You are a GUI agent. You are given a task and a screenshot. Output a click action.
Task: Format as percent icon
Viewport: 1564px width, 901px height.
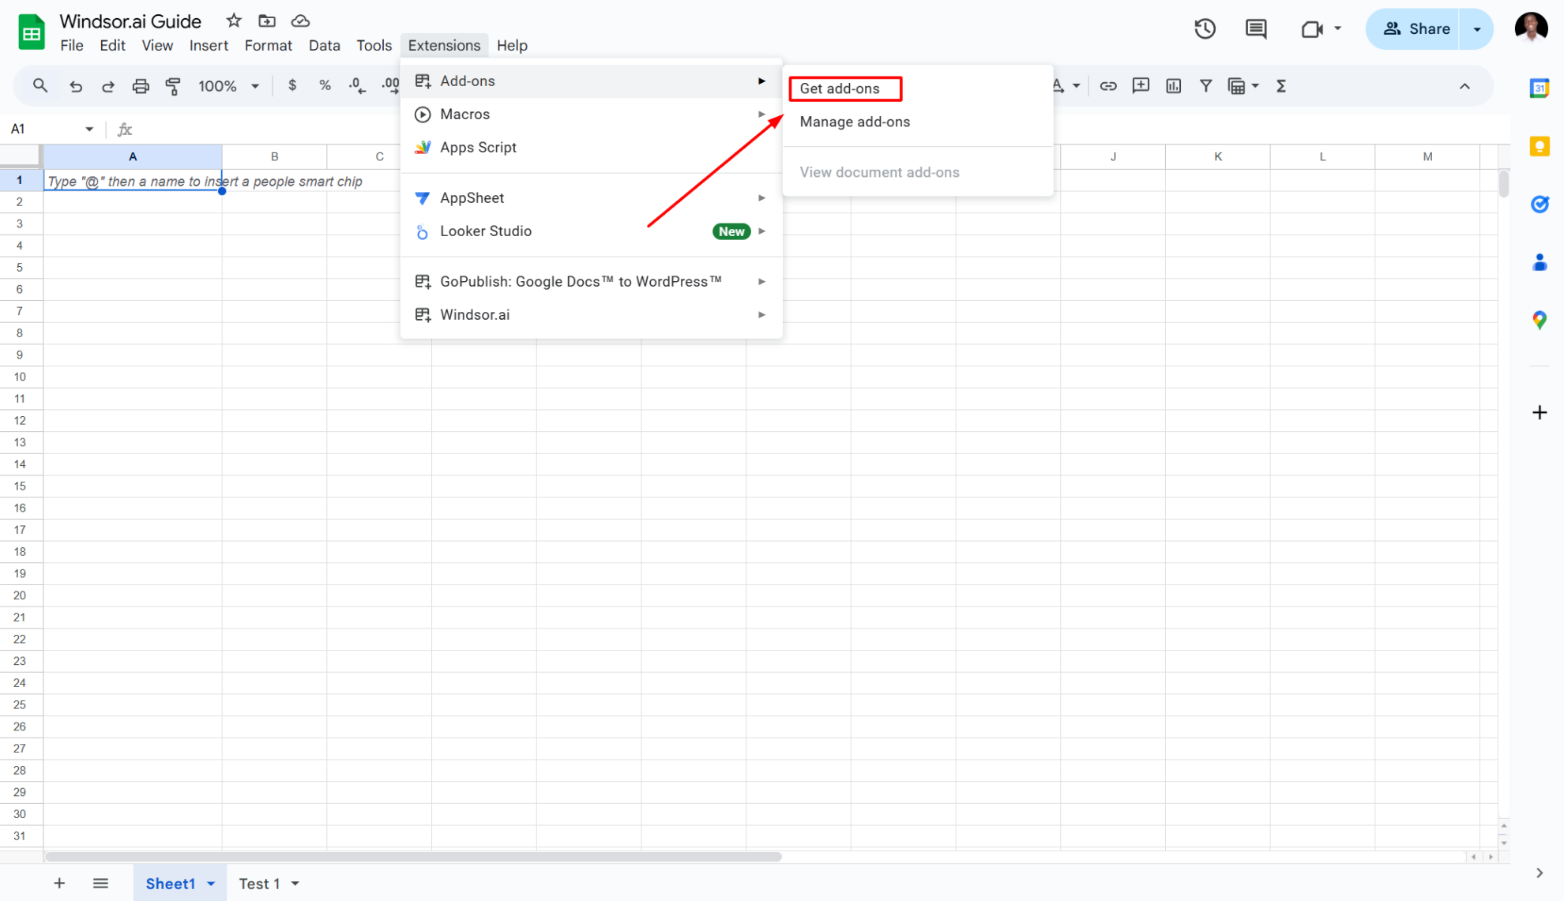click(x=325, y=85)
